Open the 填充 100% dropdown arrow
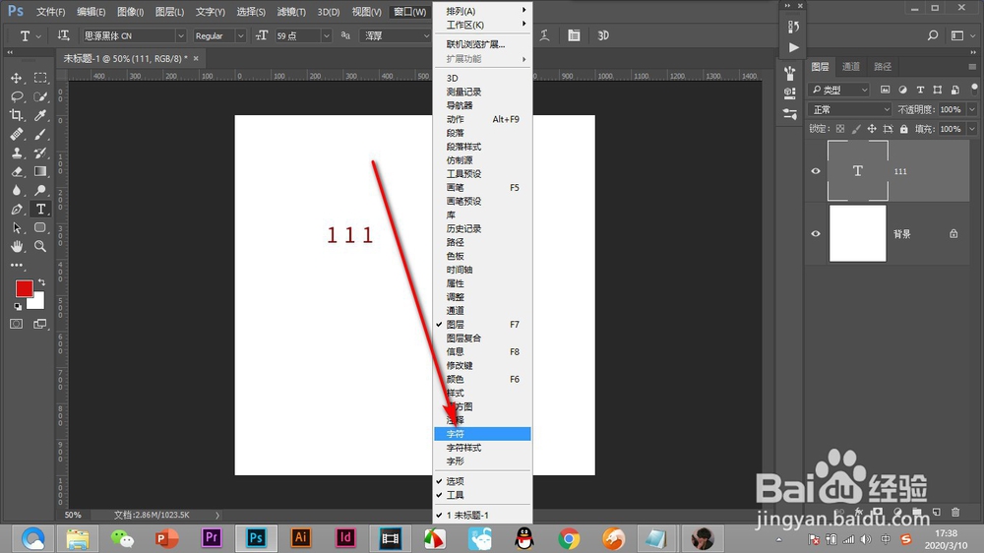984x553 pixels. pos(972,129)
